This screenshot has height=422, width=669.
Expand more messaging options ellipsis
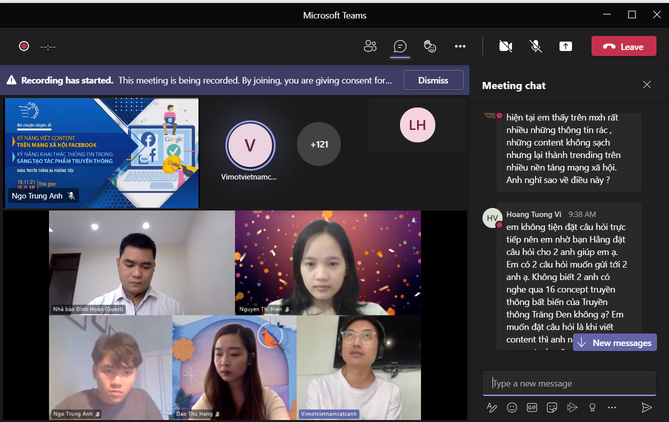pyautogui.click(x=612, y=407)
